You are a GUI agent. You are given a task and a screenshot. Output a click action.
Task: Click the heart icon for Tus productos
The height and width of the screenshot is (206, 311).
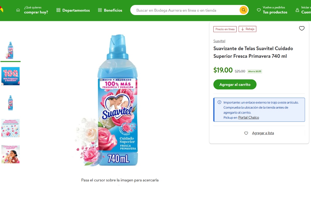point(259,10)
